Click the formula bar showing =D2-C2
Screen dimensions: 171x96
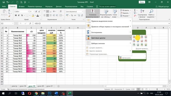pos(101,23)
